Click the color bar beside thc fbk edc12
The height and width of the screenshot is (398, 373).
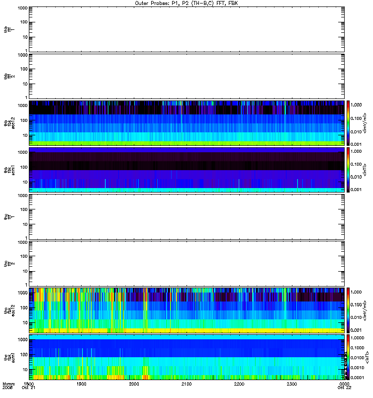[348, 310]
